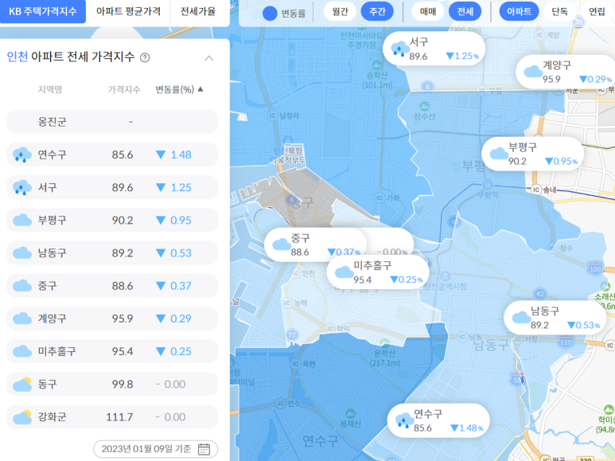This screenshot has height=461, width=615.
Task: Select the 월간 period toggle
Action: [x=340, y=11]
